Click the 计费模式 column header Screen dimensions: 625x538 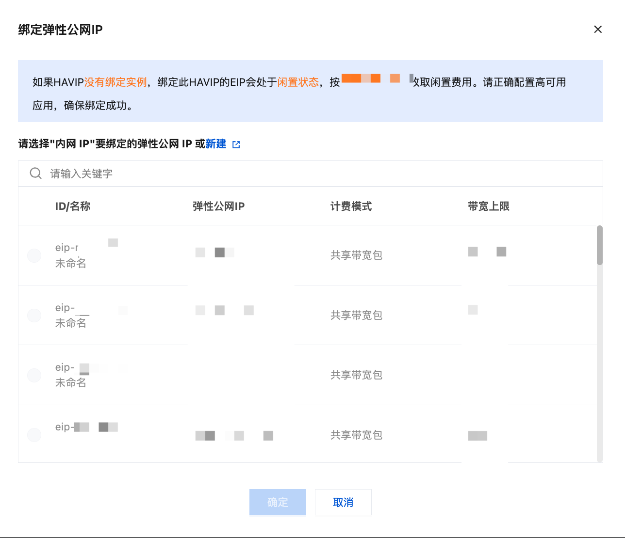[351, 206]
